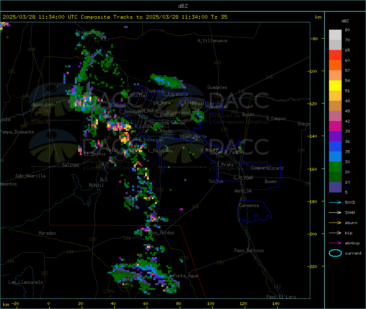This screenshot has height=309, width=366.
Task: Click the cyan 'current' ellipse legend symbol
Action: (335, 253)
